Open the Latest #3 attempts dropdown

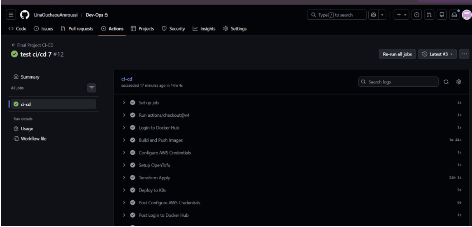click(x=437, y=54)
